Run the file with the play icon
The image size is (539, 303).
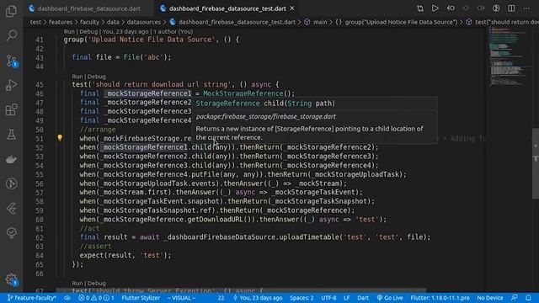(435, 8)
